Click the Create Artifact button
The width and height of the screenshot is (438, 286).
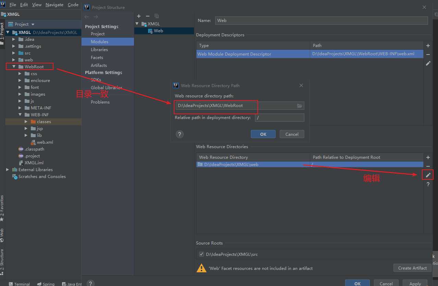tap(412, 268)
